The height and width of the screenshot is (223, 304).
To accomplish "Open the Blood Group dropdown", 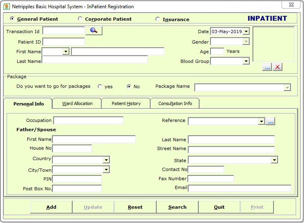I will point(246,61).
